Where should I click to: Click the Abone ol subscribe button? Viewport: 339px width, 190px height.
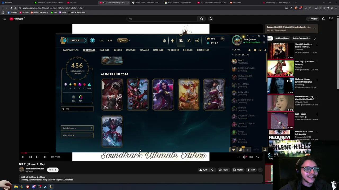click(x=53, y=170)
